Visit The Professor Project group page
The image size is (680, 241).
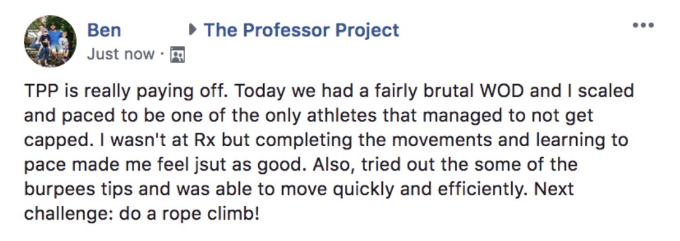coord(302,30)
